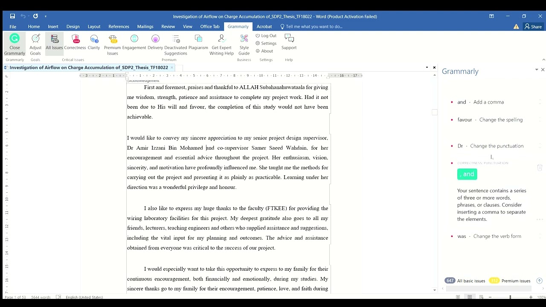
Task: Collapse the ribbon with the small arrow
Action: [543, 60]
